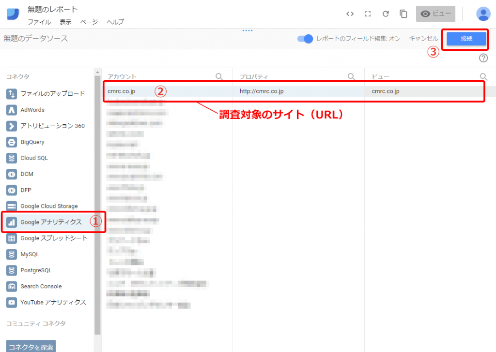Select the Search Console connector icon
This screenshot has width=496, height=352.
12,286
